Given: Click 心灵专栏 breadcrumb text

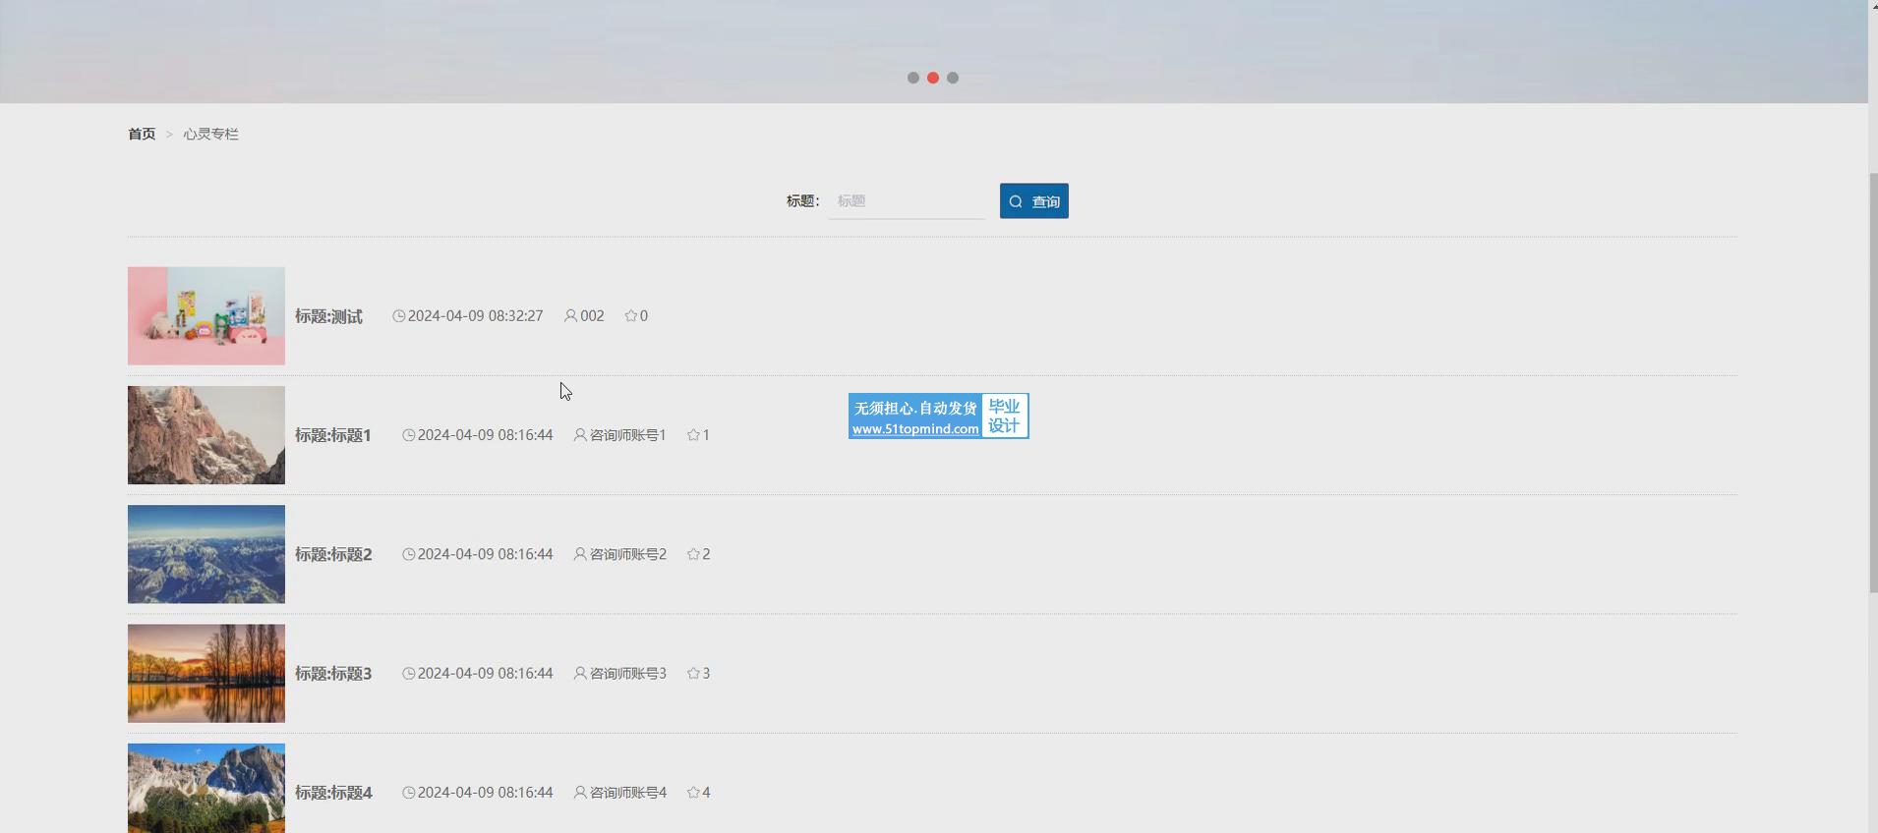Looking at the screenshot, I should [x=210, y=134].
